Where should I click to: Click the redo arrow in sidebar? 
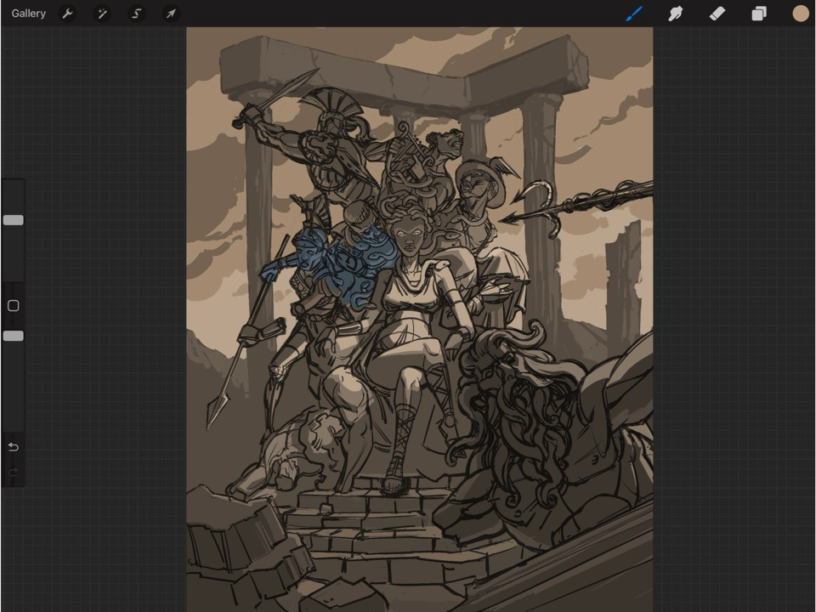[13, 472]
